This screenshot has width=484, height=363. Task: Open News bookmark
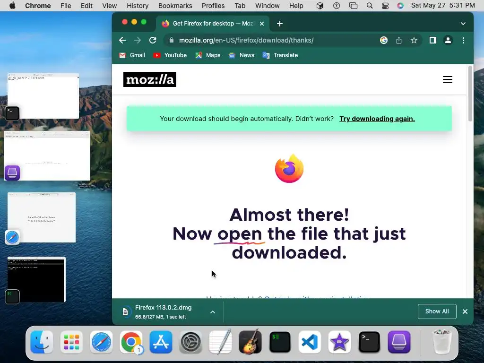[x=242, y=55]
